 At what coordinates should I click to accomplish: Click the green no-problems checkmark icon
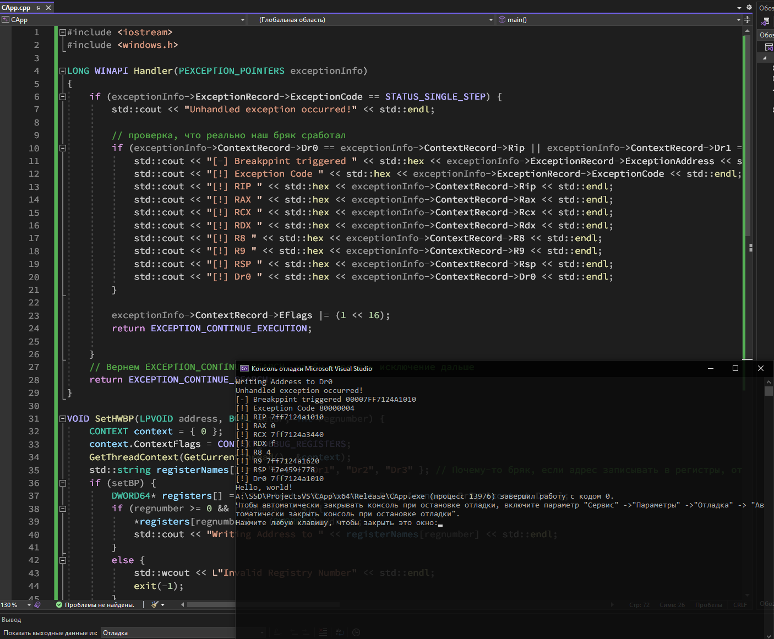[59, 605]
